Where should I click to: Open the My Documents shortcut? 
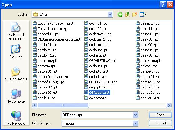16,74
